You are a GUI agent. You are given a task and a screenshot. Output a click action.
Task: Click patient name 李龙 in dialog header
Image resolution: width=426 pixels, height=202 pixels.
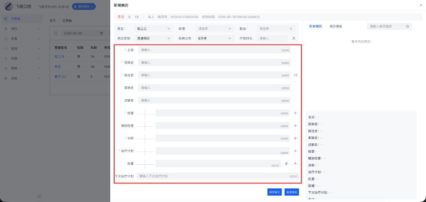121,17
